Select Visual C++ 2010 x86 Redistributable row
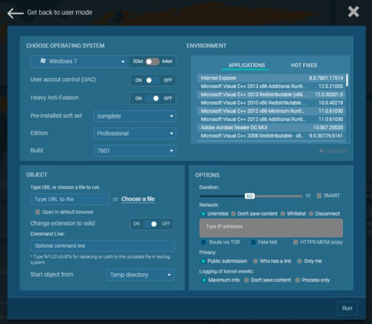 (x=272, y=103)
